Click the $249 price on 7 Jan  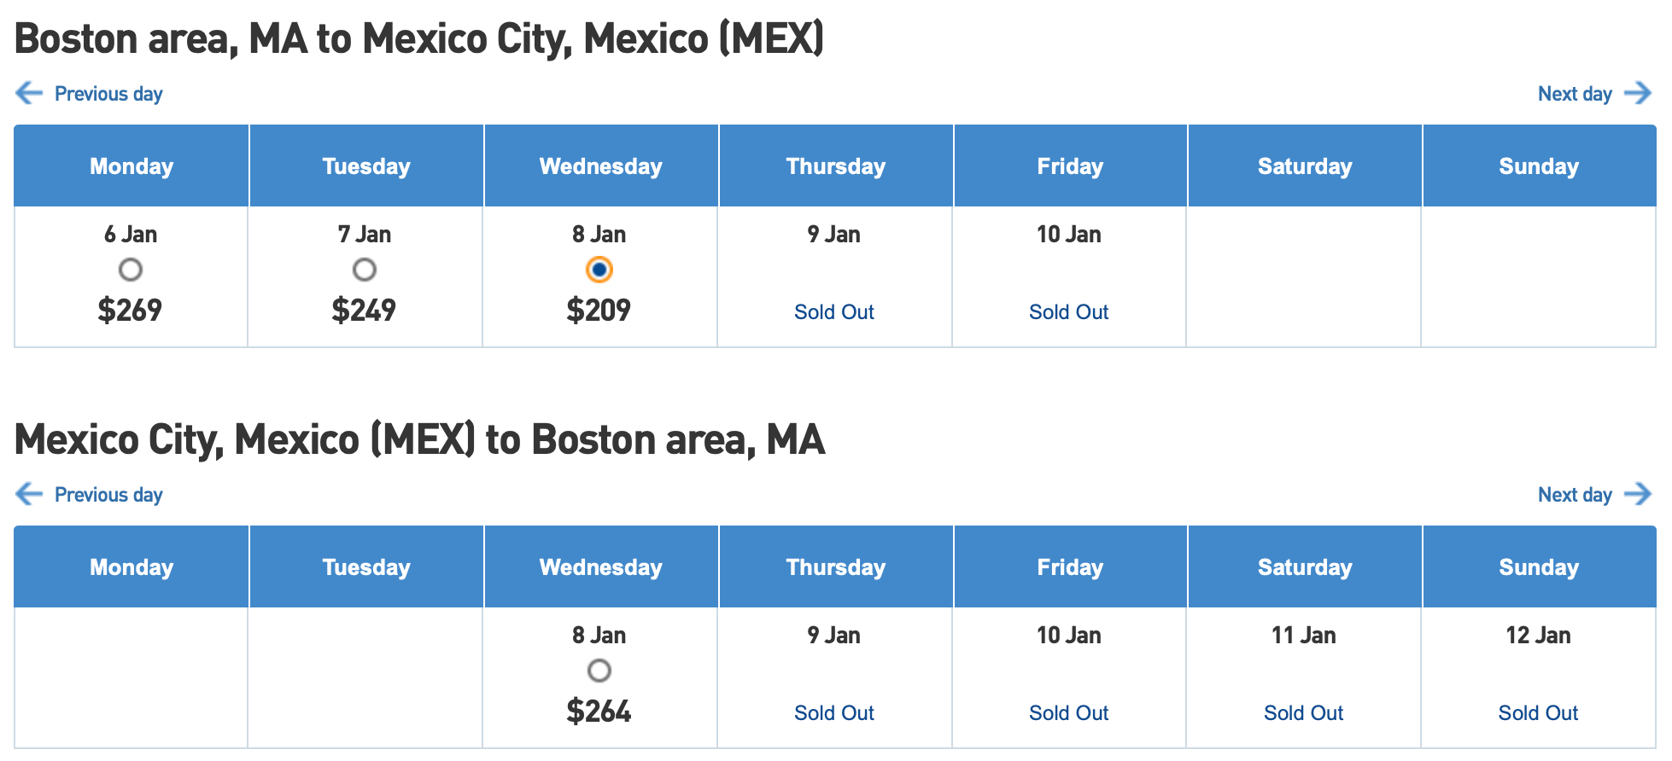(364, 310)
